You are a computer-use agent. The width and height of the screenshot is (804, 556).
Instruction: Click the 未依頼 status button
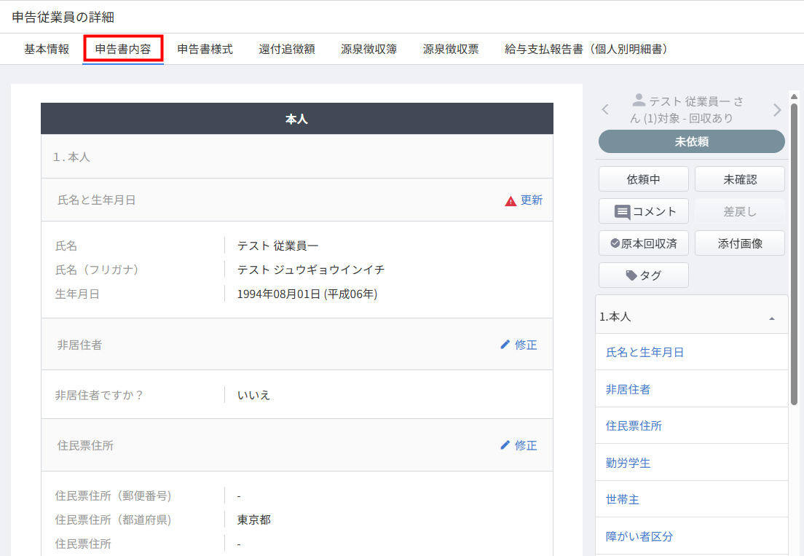point(692,141)
